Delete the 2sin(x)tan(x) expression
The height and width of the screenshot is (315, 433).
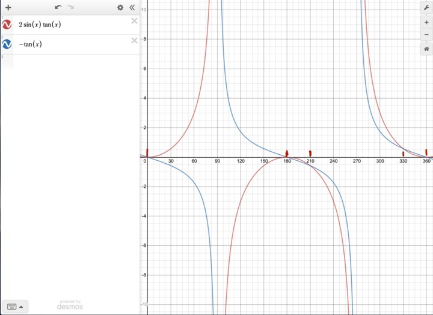pos(134,21)
